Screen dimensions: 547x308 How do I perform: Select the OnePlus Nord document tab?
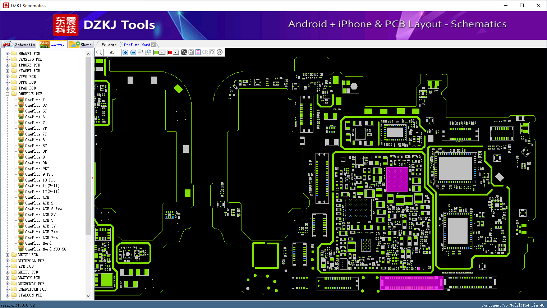pyautogui.click(x=137, y=45)
